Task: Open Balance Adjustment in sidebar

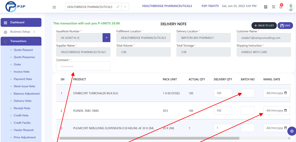Action: [x=27, y=94]
